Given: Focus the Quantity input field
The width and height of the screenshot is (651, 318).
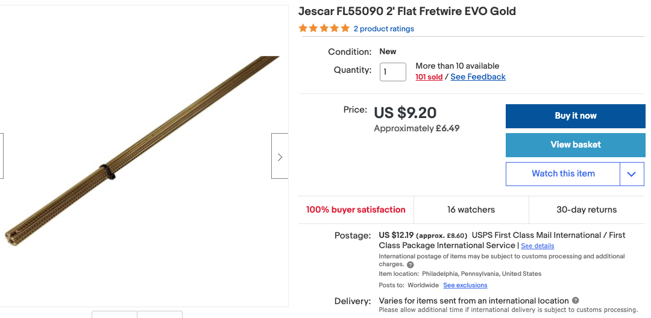Looking at the screenshot, I should pos(392,72).
